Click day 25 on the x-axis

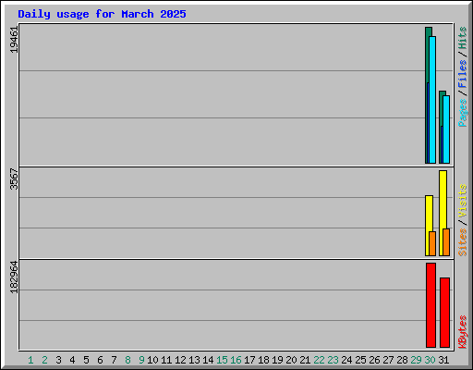click(360, 360)
